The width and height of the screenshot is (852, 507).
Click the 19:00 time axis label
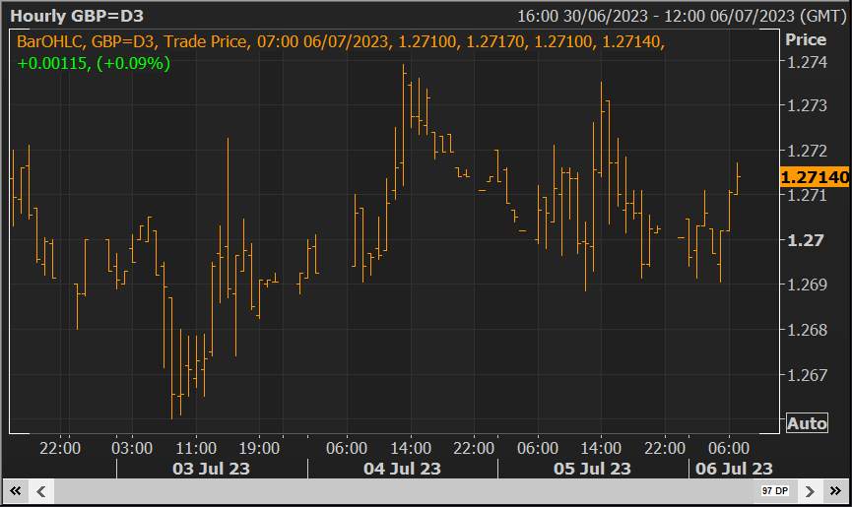259,448
